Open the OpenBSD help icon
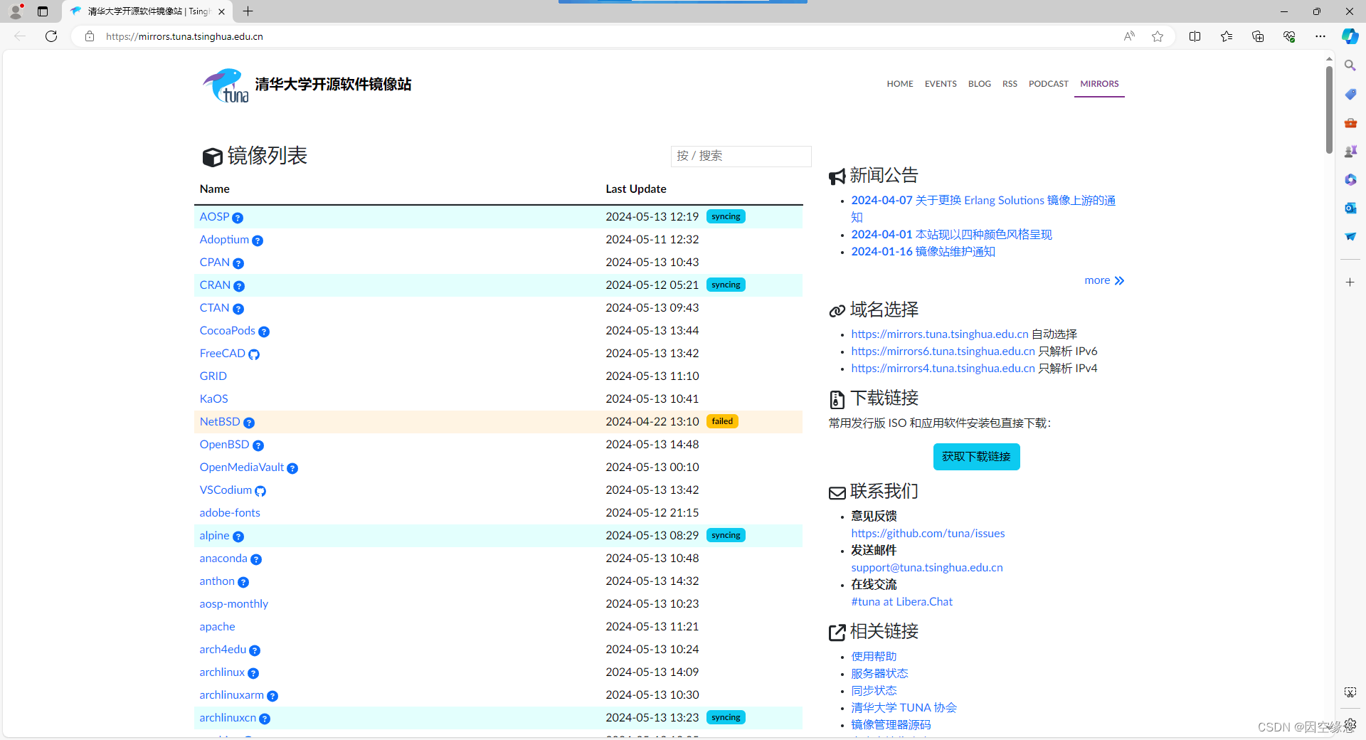 (x=258, y=445)
